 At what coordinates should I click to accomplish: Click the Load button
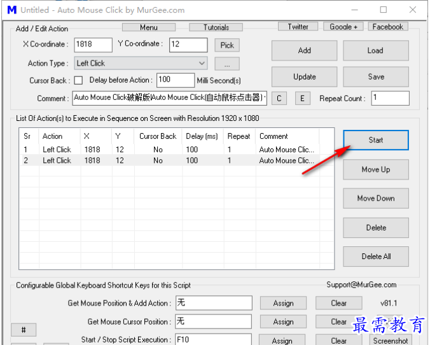pyautogui.click(x=376, y=50)
